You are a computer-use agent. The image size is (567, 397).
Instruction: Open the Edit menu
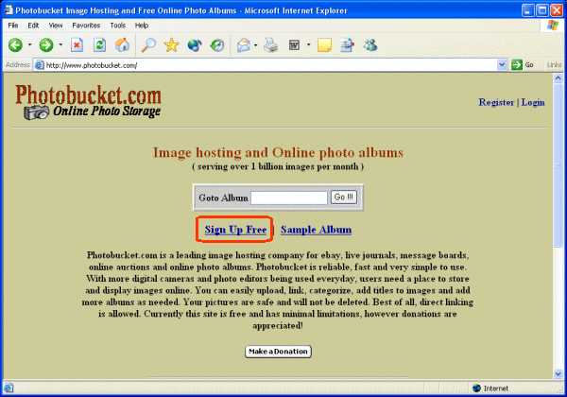pos(33,26)
